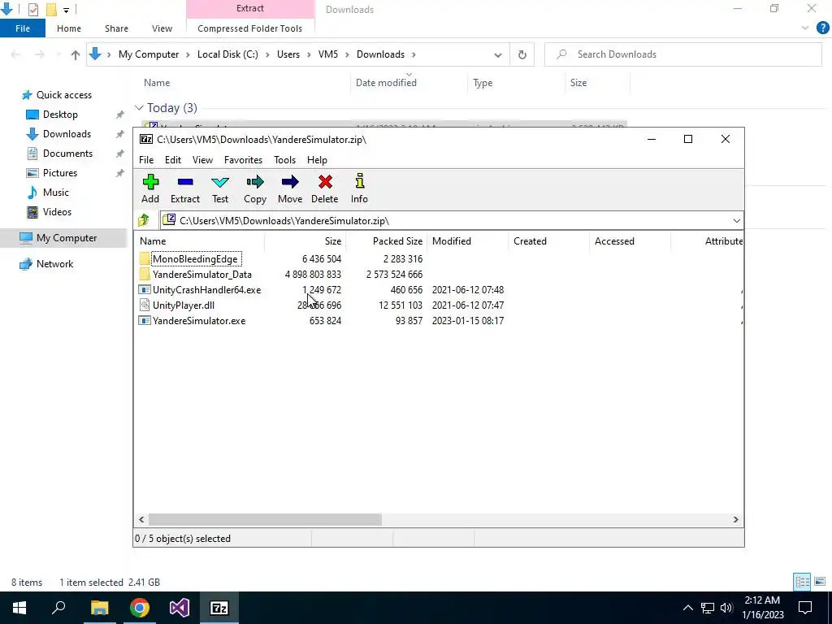Select YandereSimulator.exe in the archive
The image size is (832, 624).
[x=199, y=320]
